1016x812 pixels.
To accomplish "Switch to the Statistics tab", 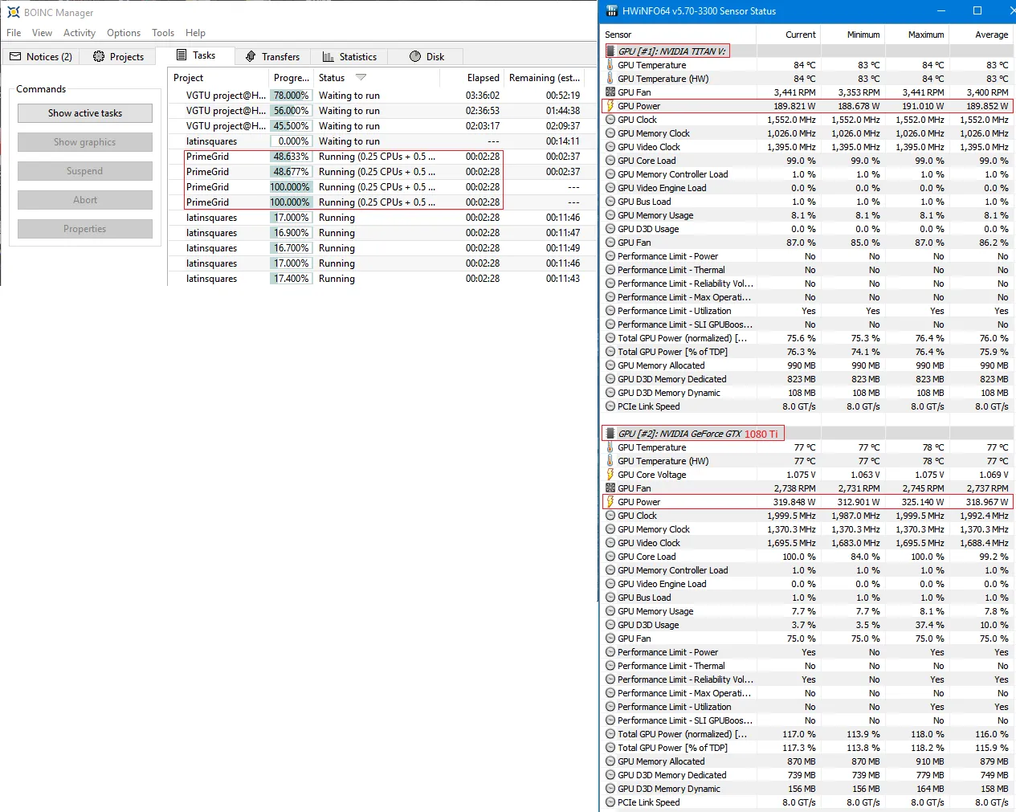I will point(349,56).
